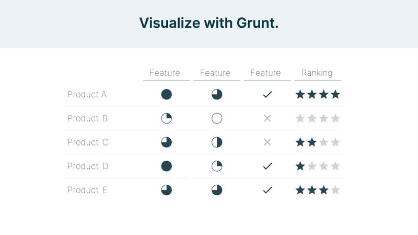
Task: Click the 'Visualize with Grunt.' heading
Action: [x=208, y=23]
